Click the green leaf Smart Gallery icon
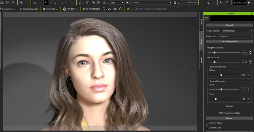 [x=128, y=9]
